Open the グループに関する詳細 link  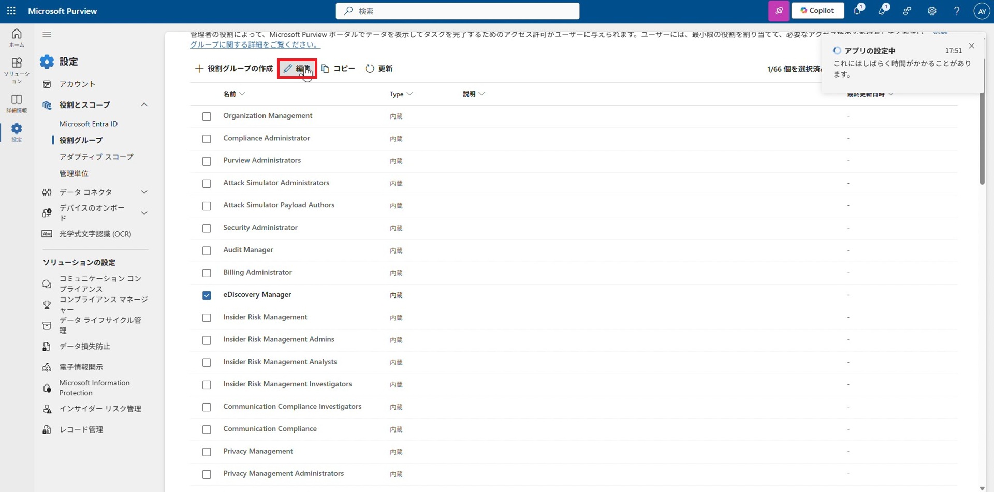(255, 44)
